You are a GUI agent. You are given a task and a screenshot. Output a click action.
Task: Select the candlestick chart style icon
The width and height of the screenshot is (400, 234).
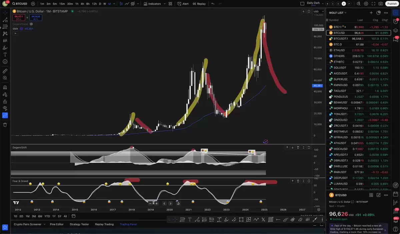click(121, 4)
